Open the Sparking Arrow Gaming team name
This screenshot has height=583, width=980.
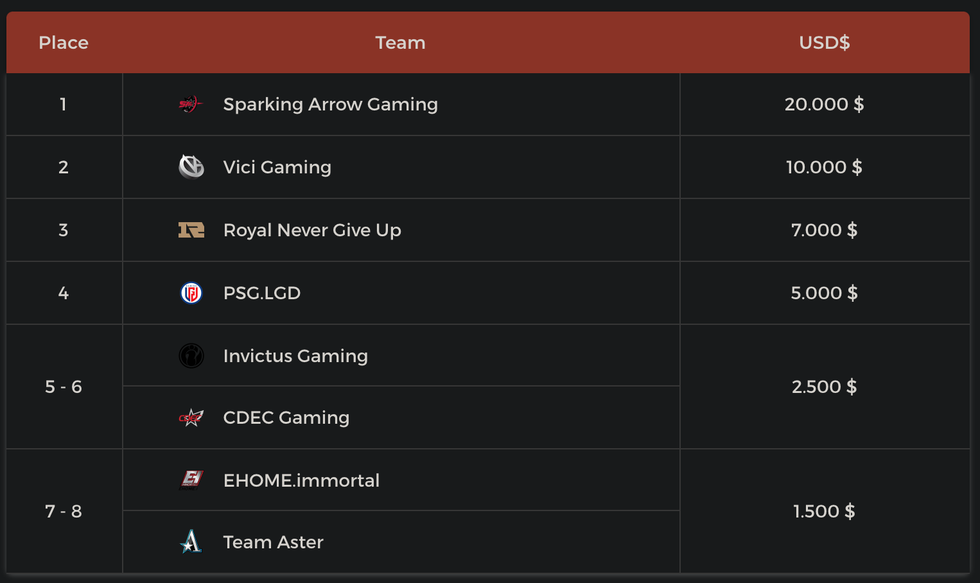330,104
